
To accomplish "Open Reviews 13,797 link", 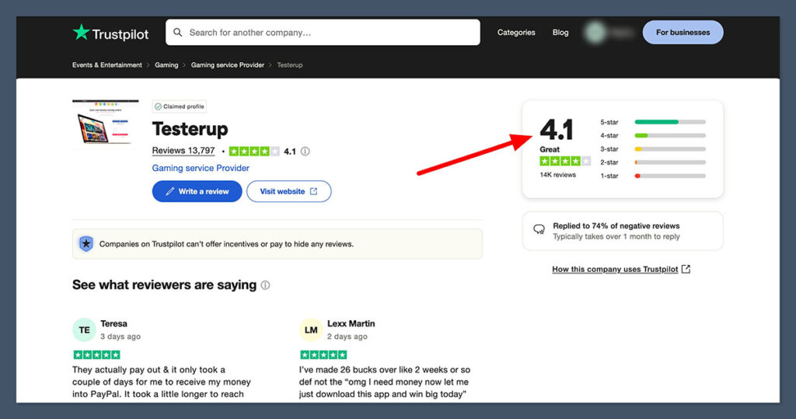I will click(183, 151).
